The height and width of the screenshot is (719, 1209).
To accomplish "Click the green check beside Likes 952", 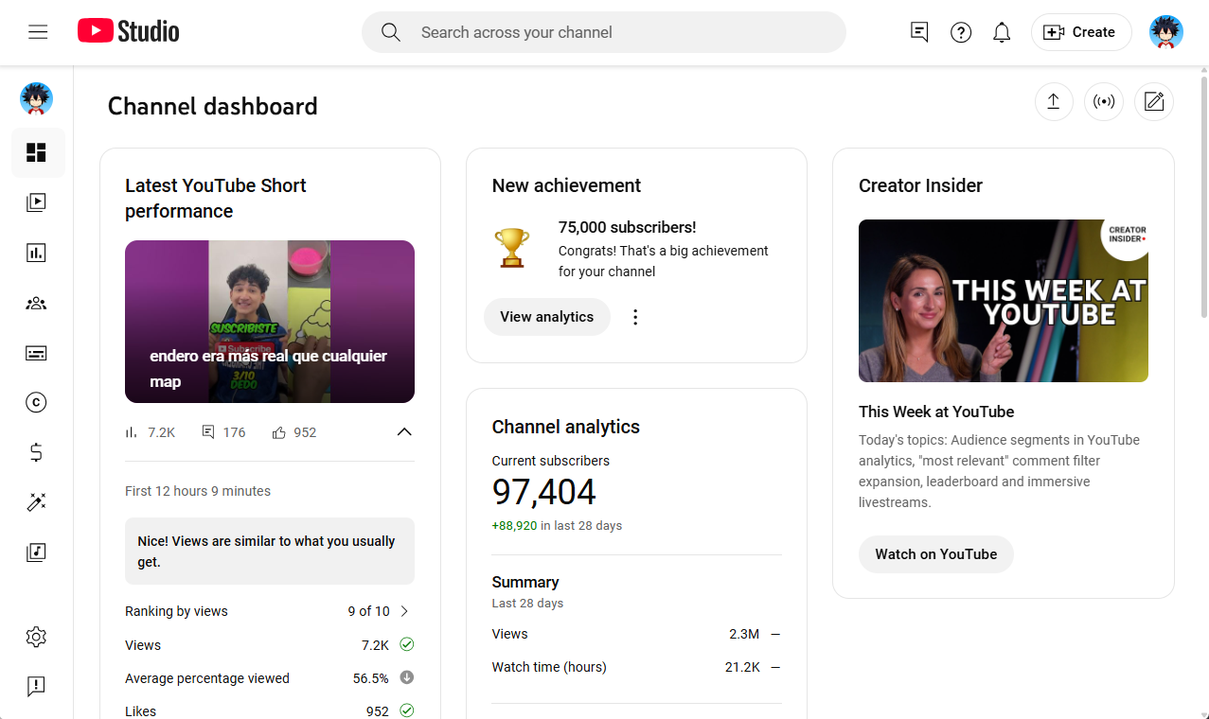I will [406, 710].
